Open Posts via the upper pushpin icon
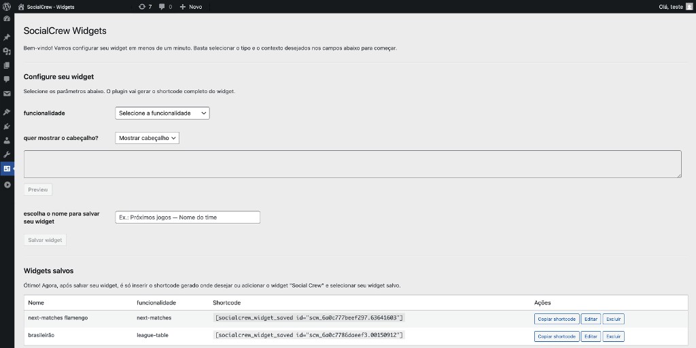 (x=7, y=37)
